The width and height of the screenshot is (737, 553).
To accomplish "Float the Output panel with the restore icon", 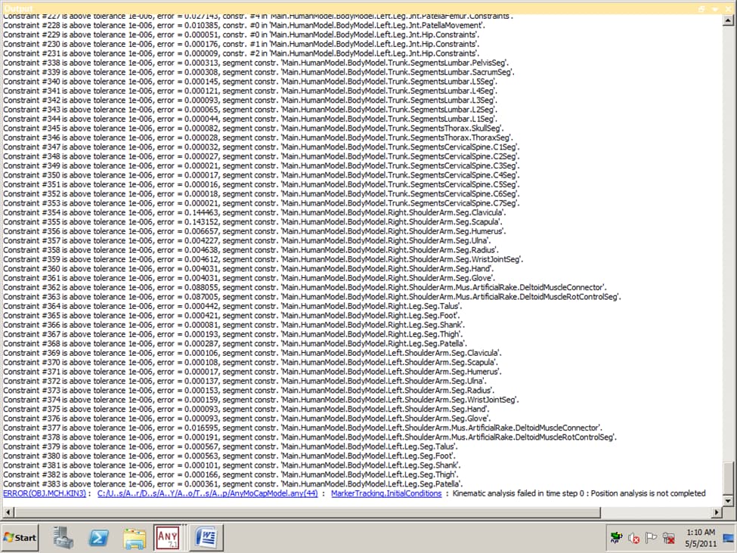I will [702, 8].
